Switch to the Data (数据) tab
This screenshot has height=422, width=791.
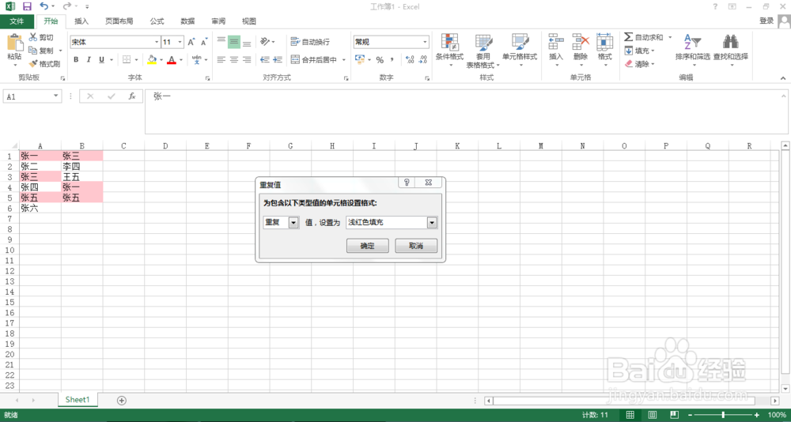click(x=187, y=21)
